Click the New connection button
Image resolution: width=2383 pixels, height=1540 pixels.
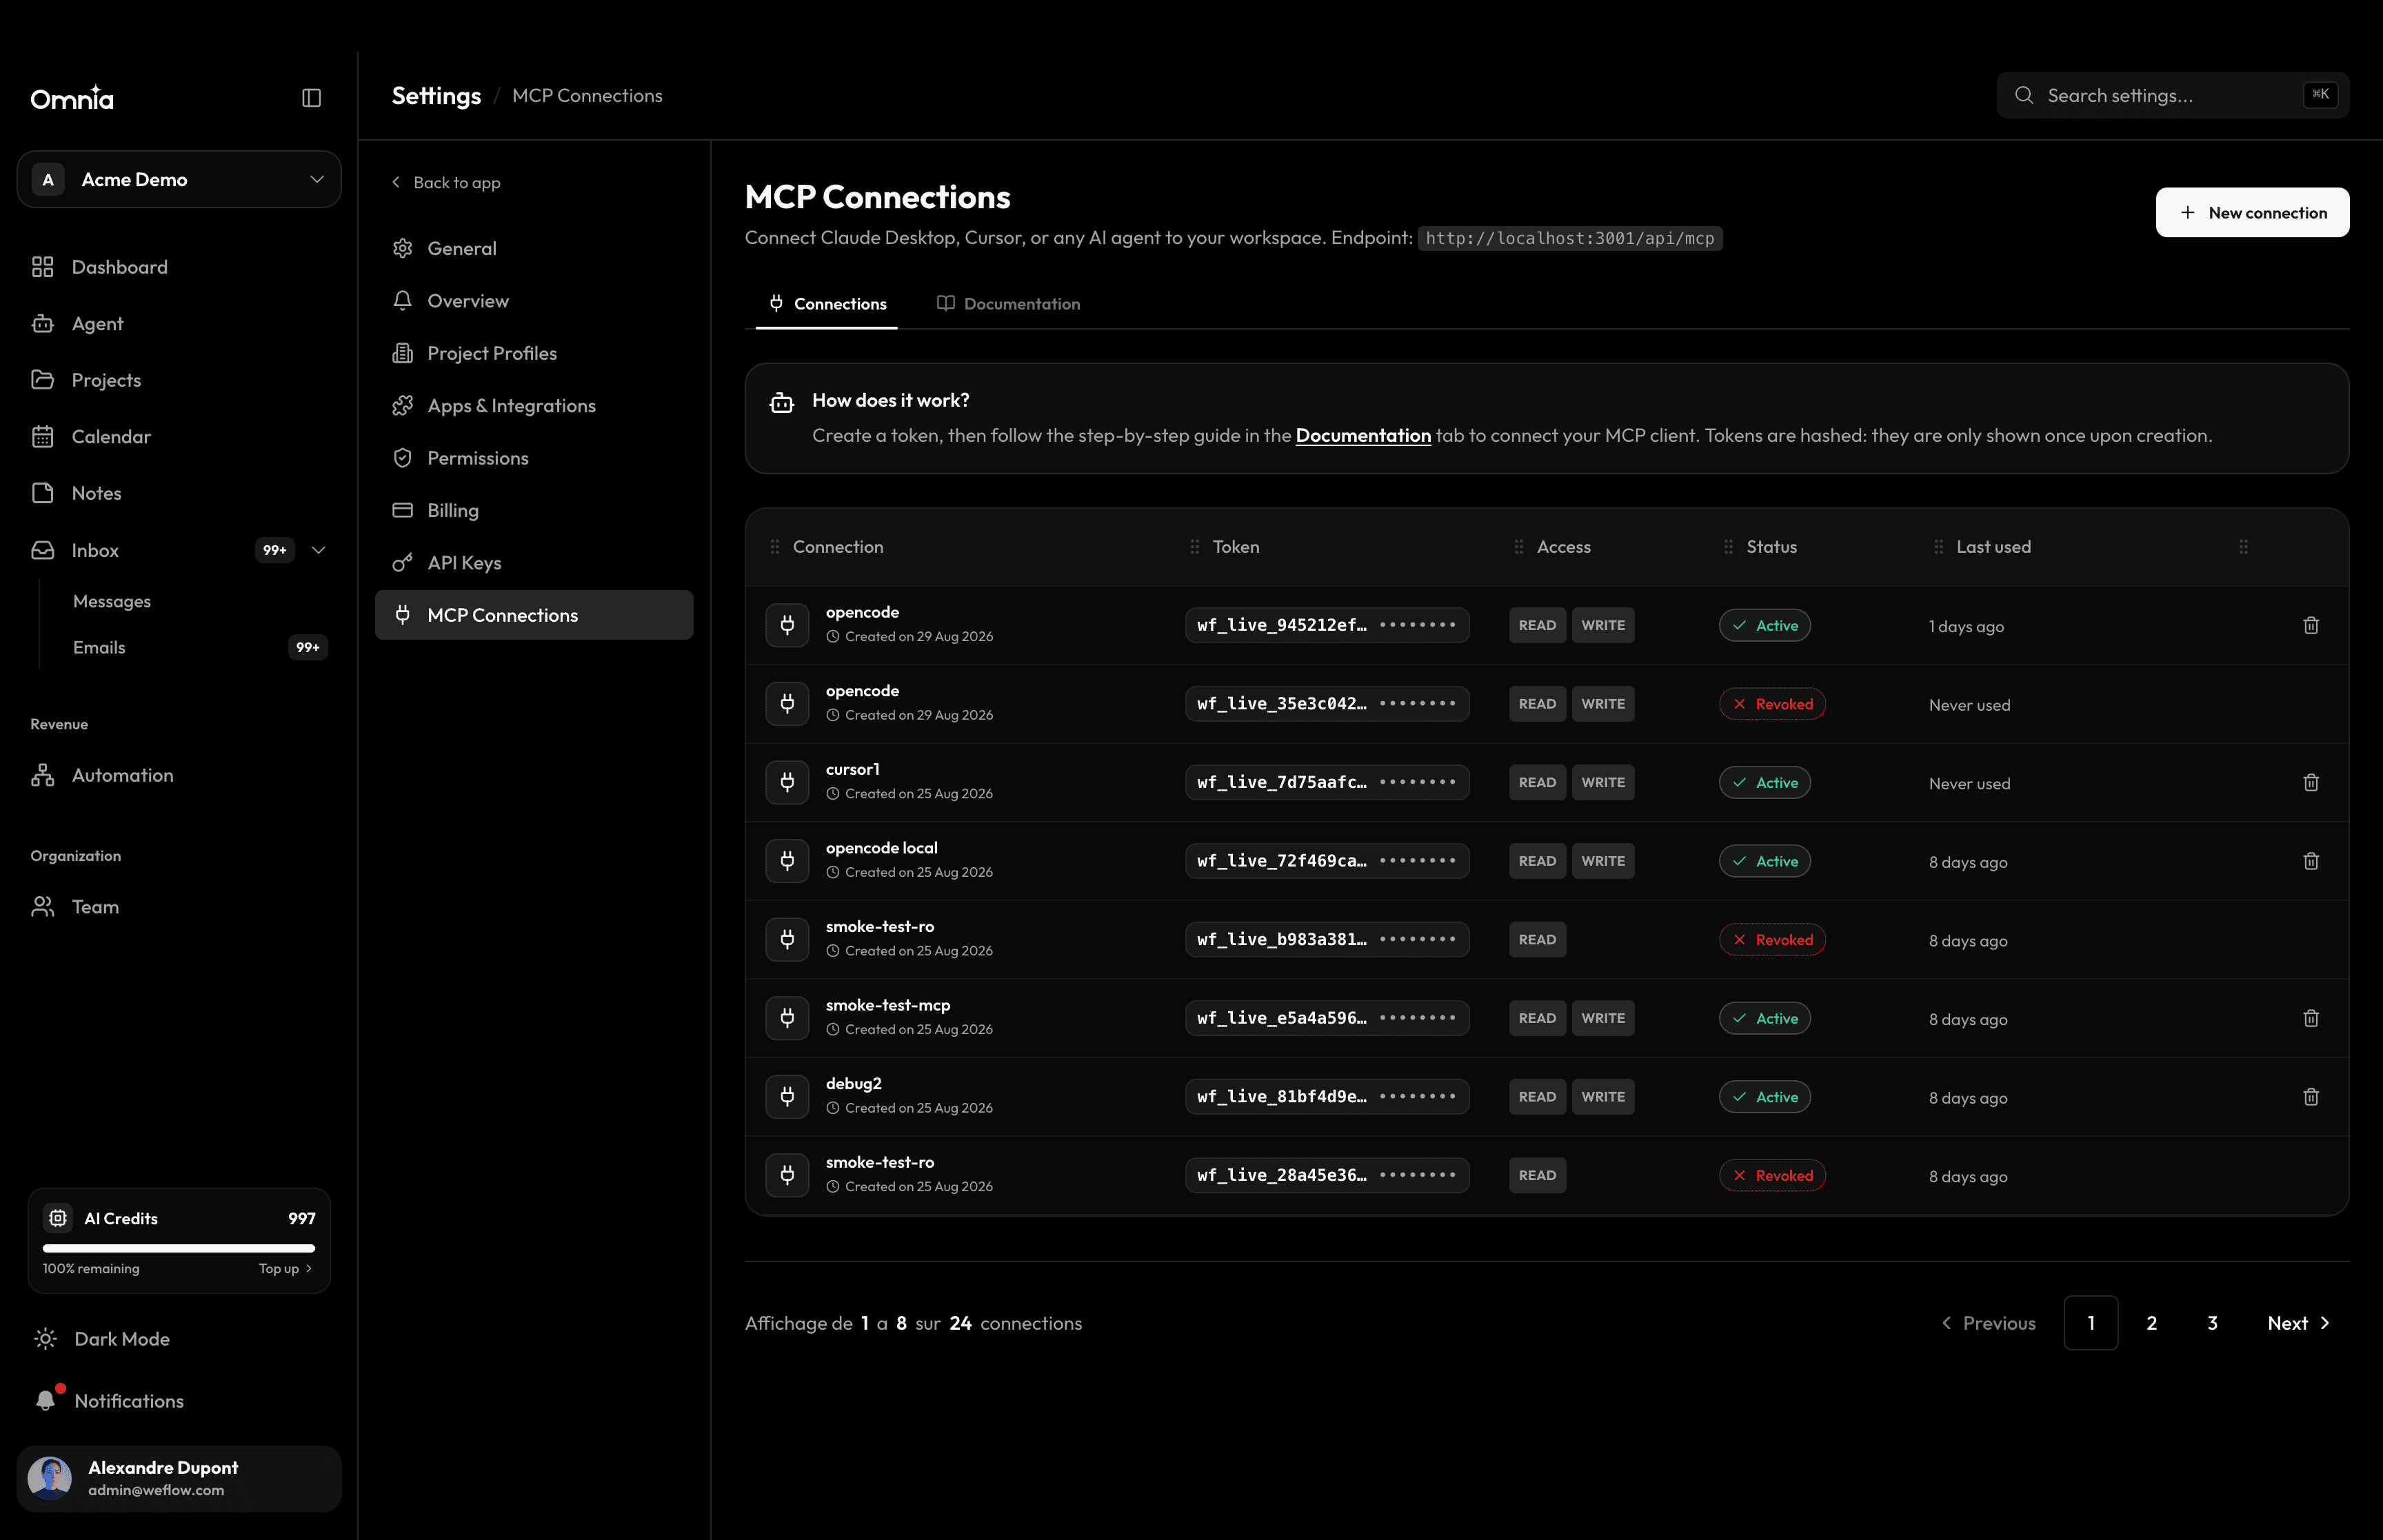(2252, 212)
